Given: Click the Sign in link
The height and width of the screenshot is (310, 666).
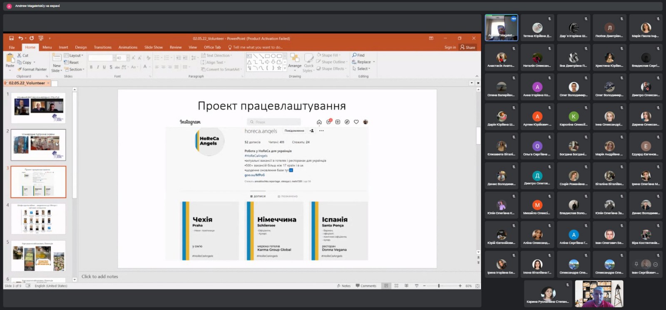Looking at the screenshot, I should coord(450,47).
